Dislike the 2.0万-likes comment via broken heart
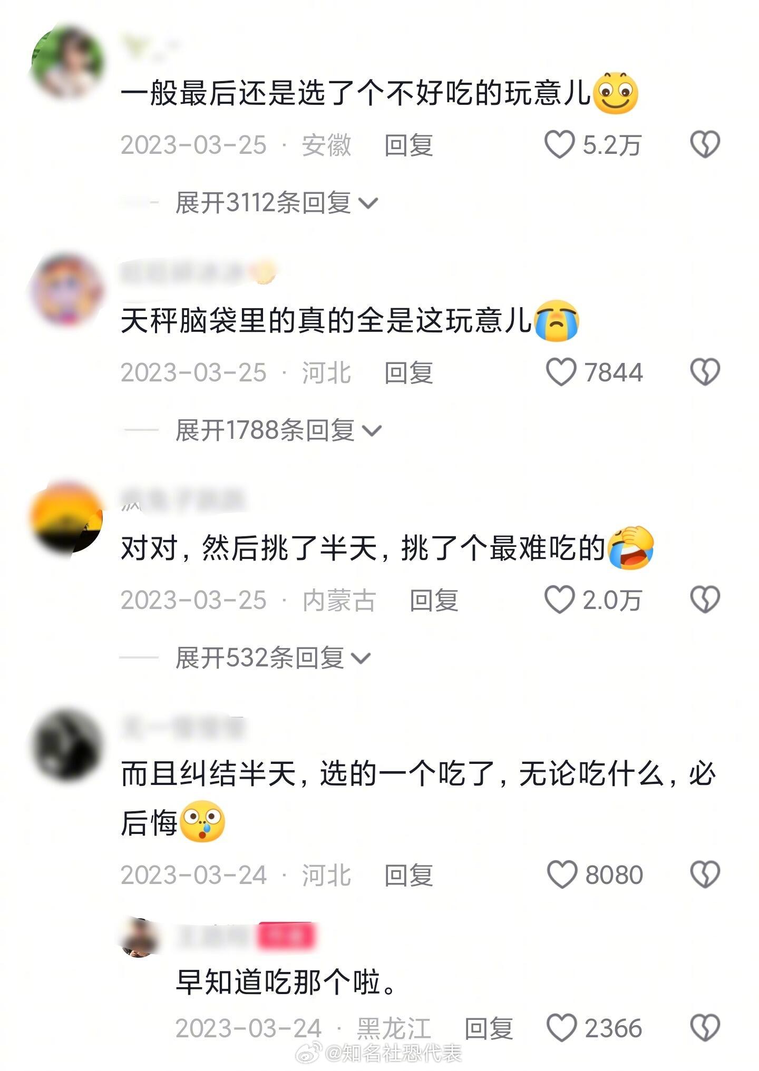 point(705,600)
